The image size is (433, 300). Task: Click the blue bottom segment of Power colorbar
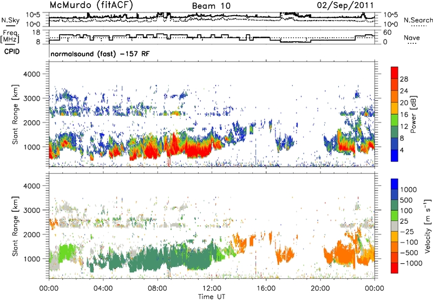click(x=395, y=155)
